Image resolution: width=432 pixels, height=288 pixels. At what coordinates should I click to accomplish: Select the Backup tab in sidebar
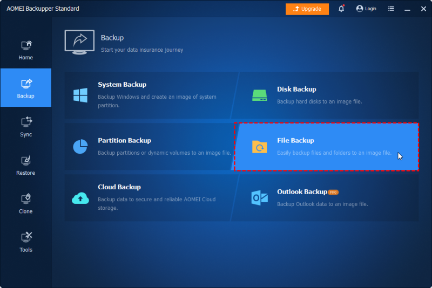pos(25,87)
